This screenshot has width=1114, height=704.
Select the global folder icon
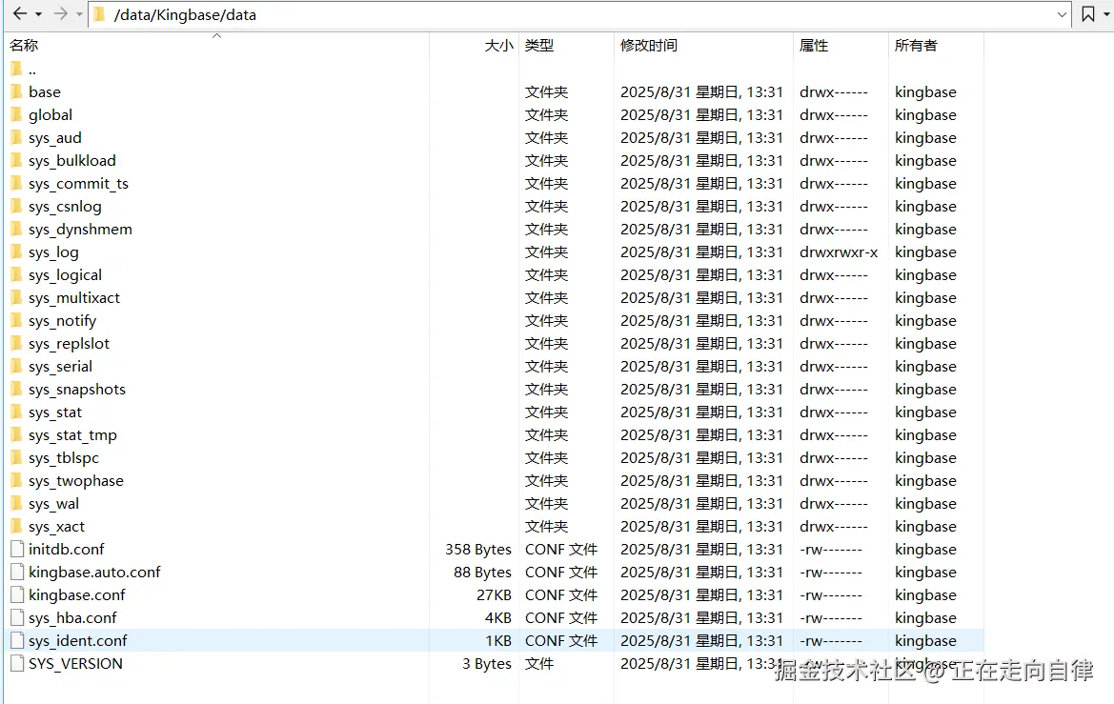[17, 114]
